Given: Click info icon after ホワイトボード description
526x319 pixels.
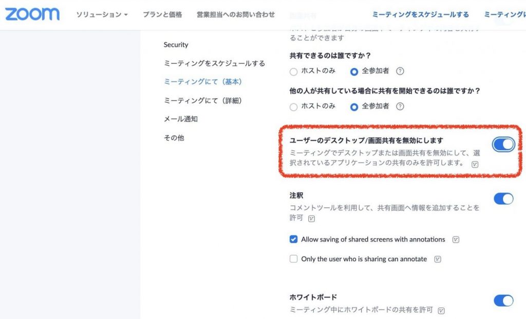Looking at the screenshot, I should pyautogui.click(x=441, y=311).
